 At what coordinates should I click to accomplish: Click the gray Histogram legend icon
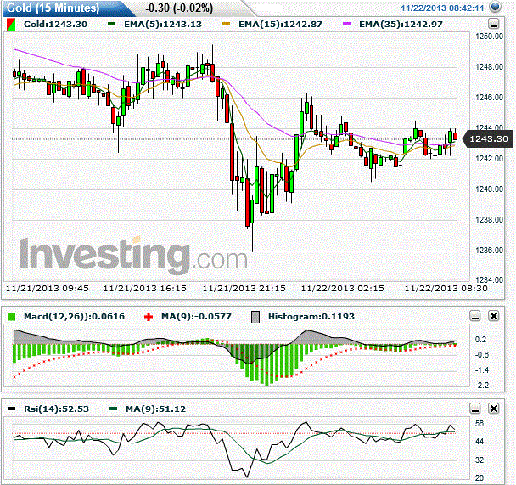click(255, 317)
